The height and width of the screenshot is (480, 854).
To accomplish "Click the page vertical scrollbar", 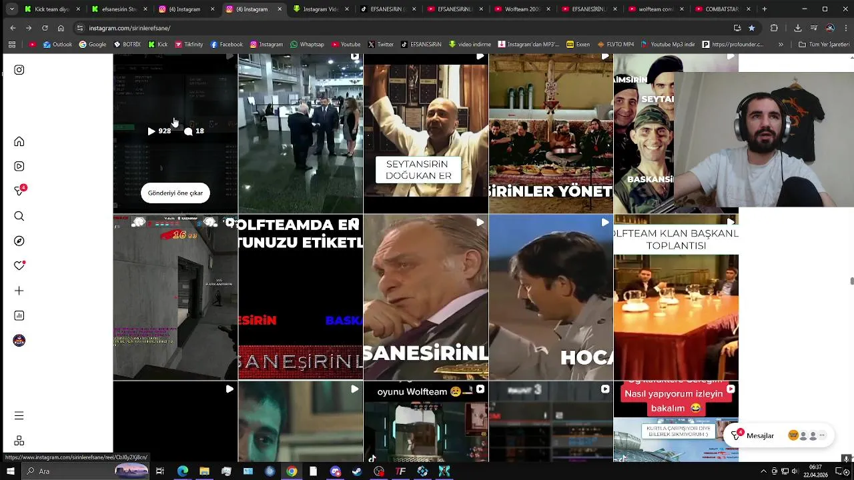I will [851, 281].
